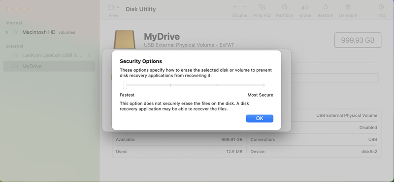Click the External section header in sidebar
This screenshot has width=394, height=182.
click(x=14, y=46)
